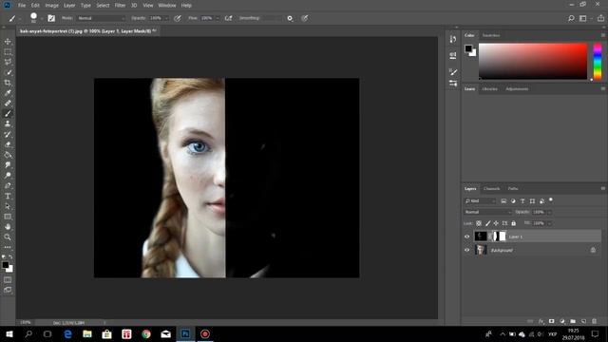Open the Flow slider arrow
The width and height of the screenshot is (608, 342).
tap(218, 18)
